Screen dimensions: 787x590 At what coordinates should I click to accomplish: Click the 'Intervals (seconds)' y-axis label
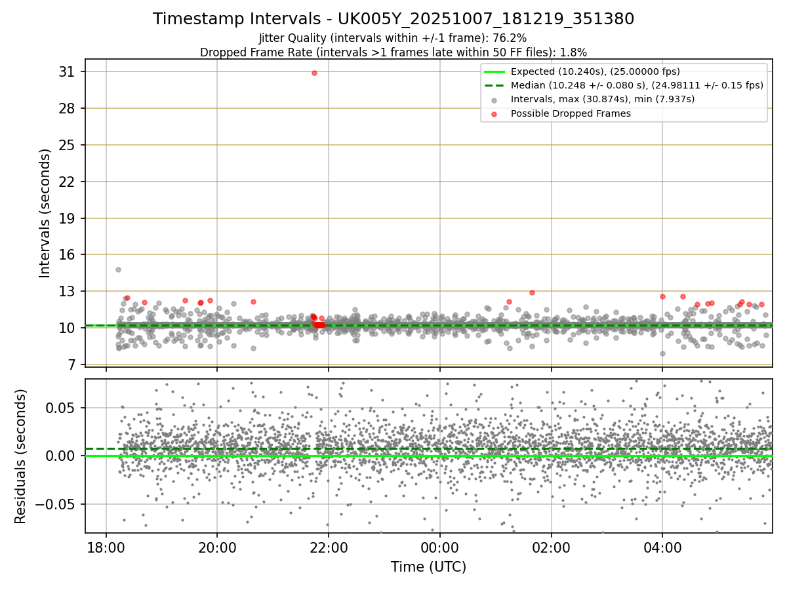point(45,213)
